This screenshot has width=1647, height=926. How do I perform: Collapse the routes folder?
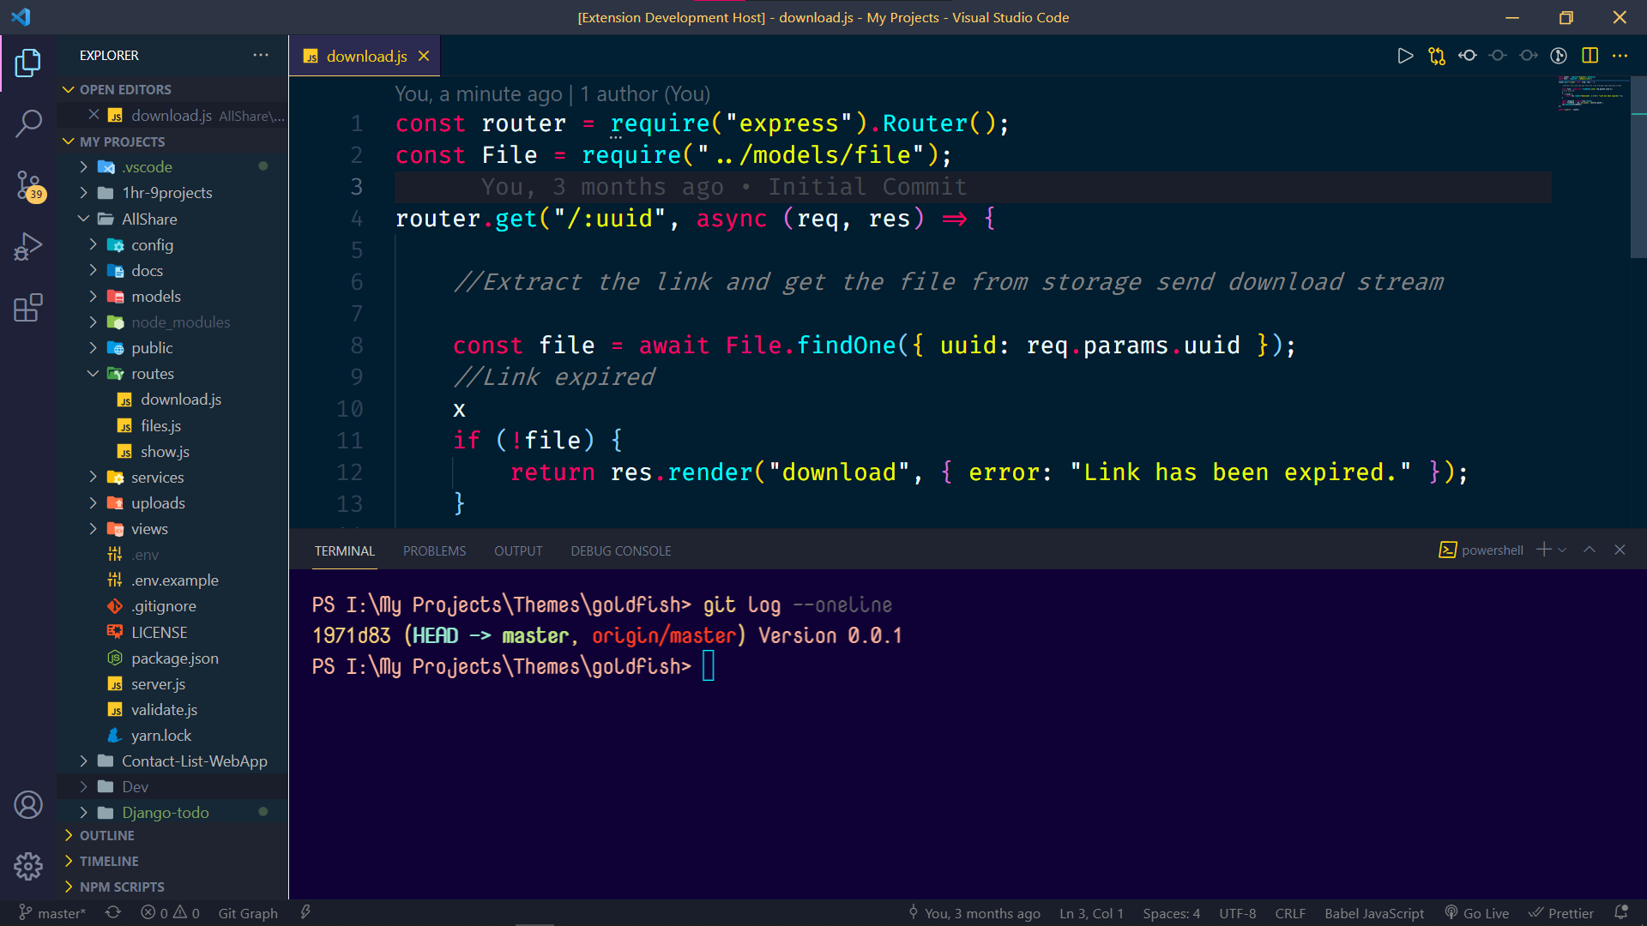(152, 374)
